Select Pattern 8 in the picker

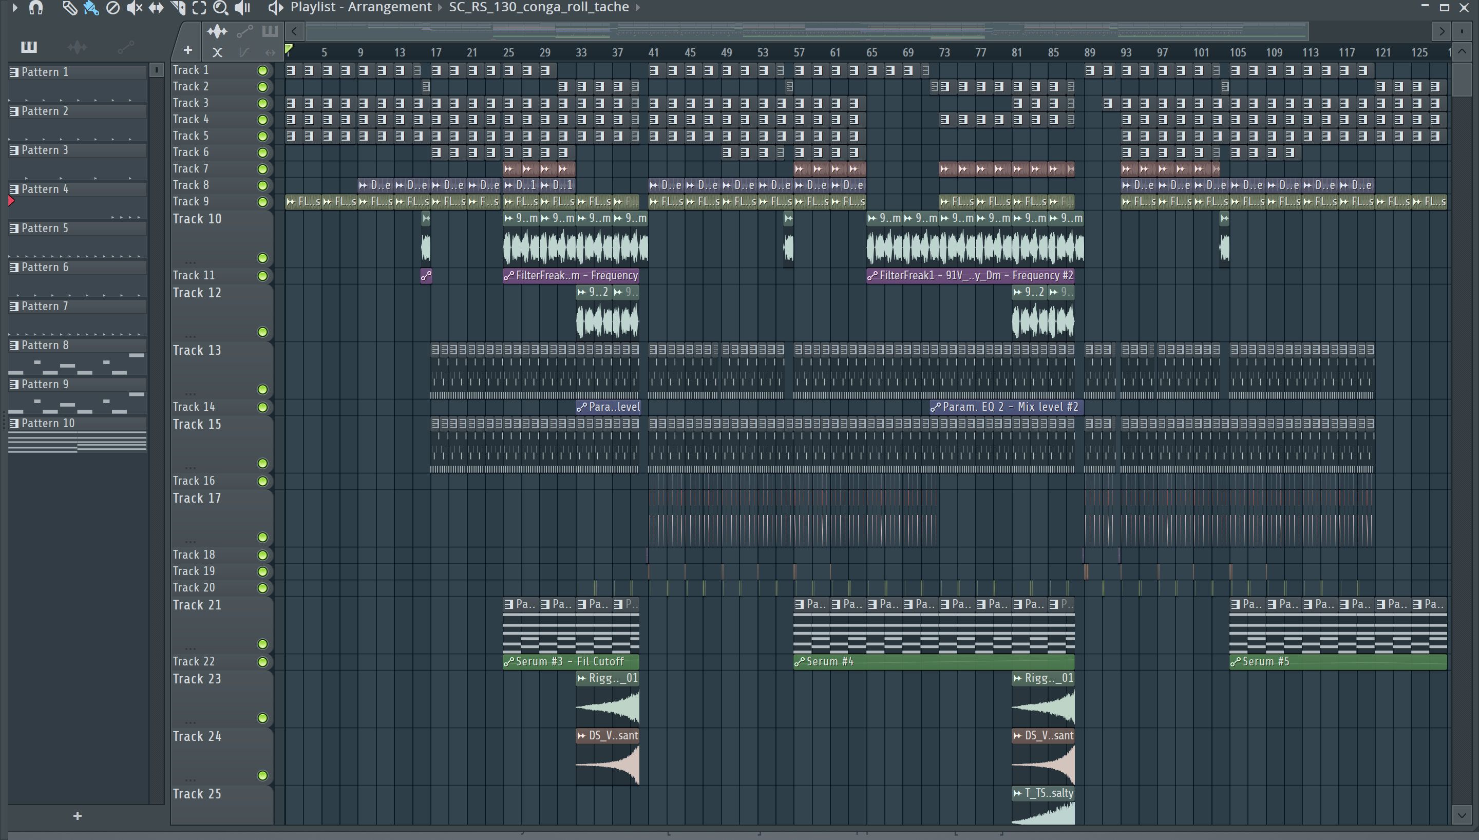pos(78,345)
